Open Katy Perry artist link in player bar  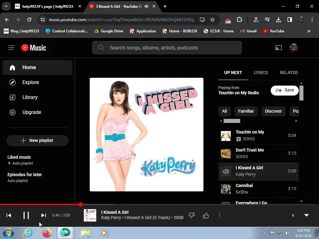[111, 218]
